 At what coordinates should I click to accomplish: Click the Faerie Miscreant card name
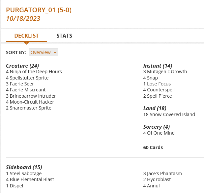pos(28,90)
